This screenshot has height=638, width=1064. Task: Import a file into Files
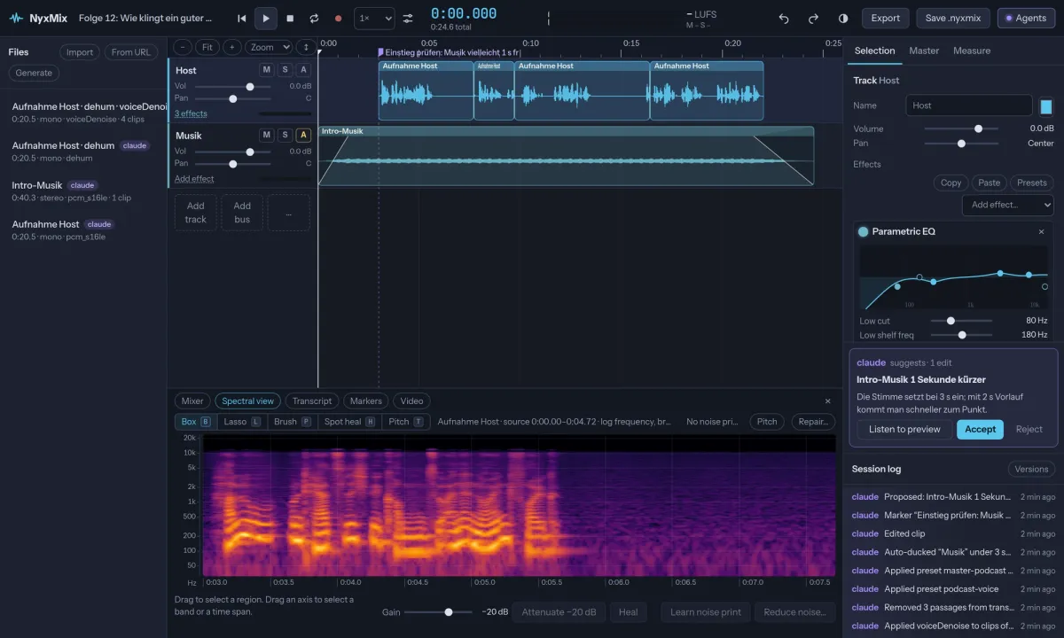pos(80,52)
